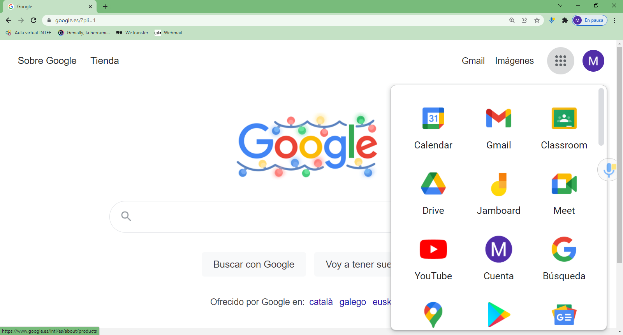
Task: Click Buscar con Google button
Action: 254,264
